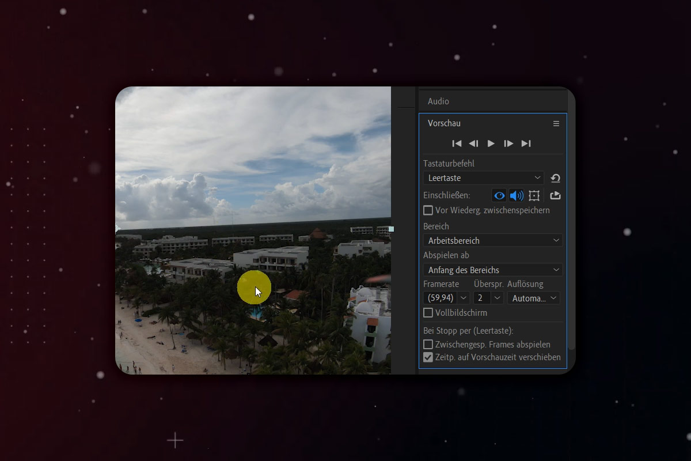
Task: Click the export icon next to Einschließen
Action: [x=556, y=196]
